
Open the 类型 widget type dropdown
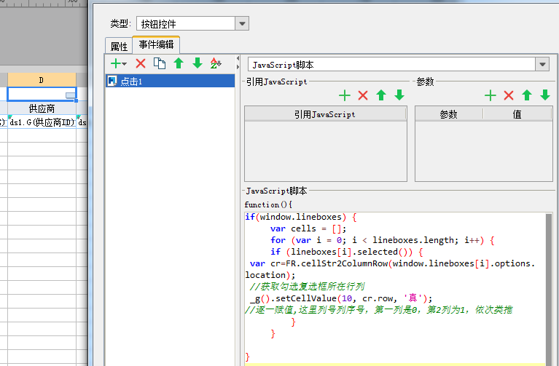click(x=242, y=24)
